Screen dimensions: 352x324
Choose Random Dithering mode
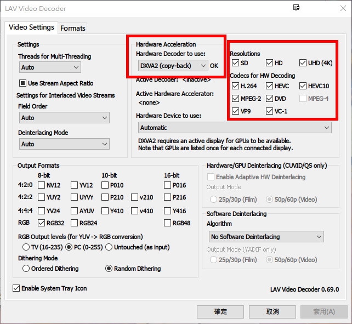[109, 268]
